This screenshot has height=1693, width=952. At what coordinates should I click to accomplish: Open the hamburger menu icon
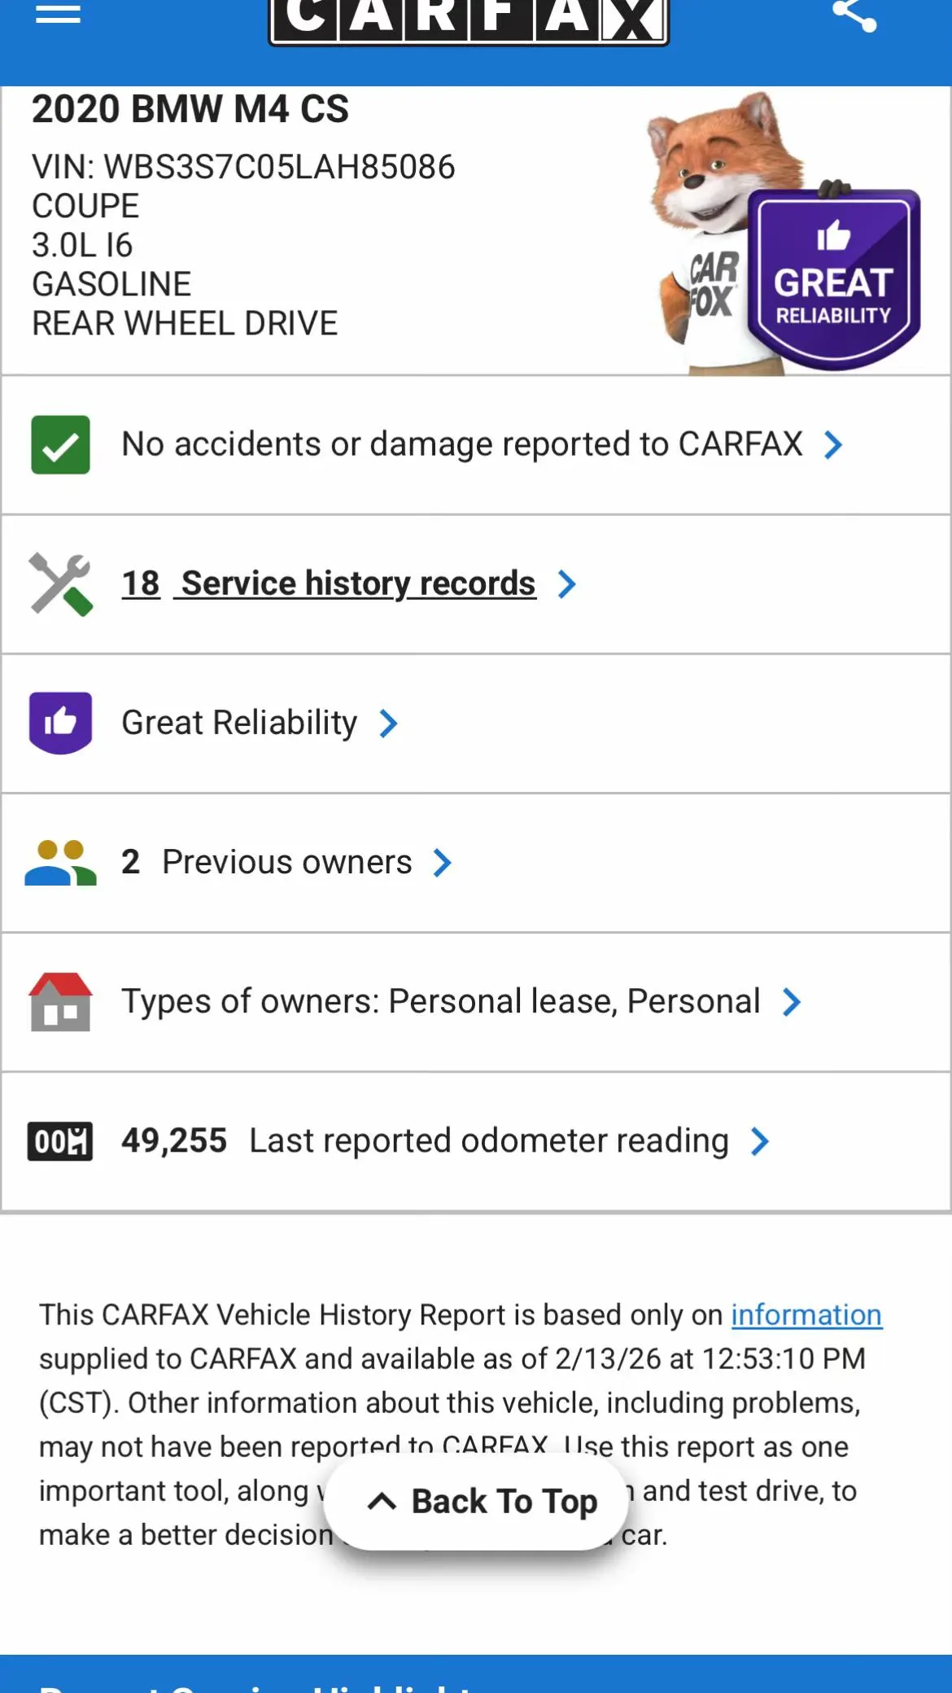[58, 12]
